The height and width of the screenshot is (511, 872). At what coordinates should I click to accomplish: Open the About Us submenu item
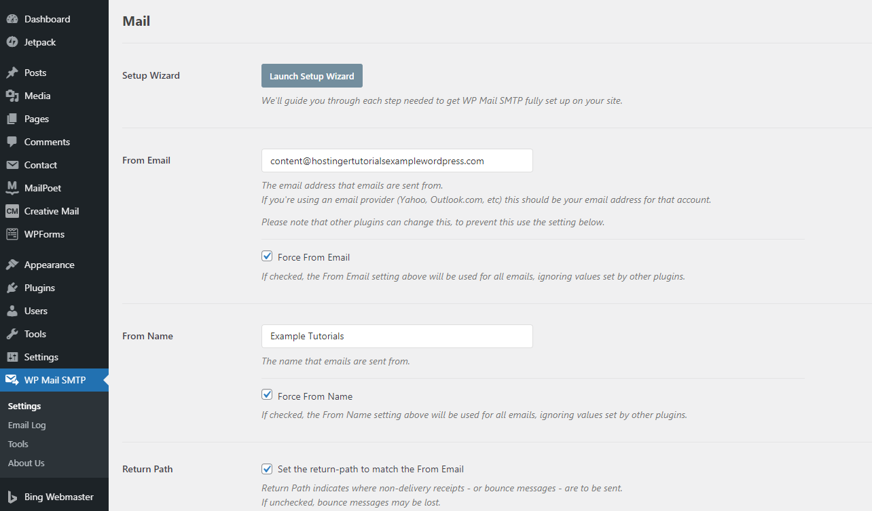26,463
